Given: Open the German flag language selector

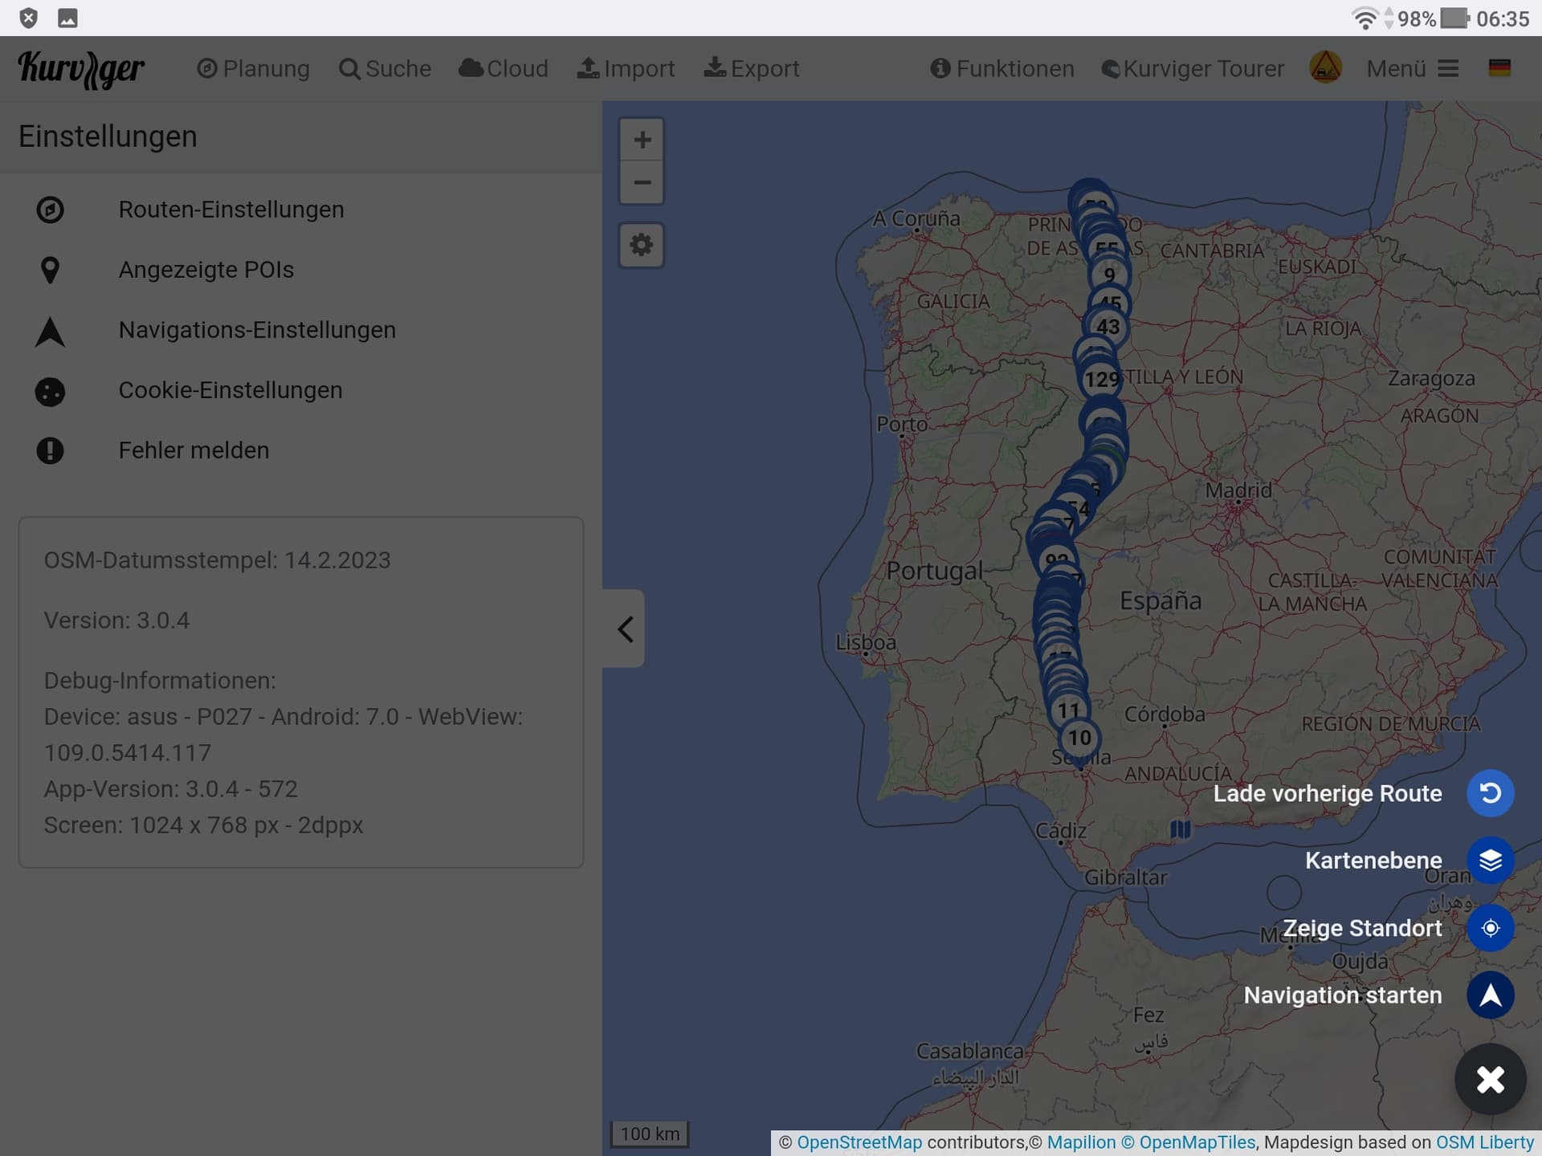Looking at the screenshot, I should (1499, 68).
